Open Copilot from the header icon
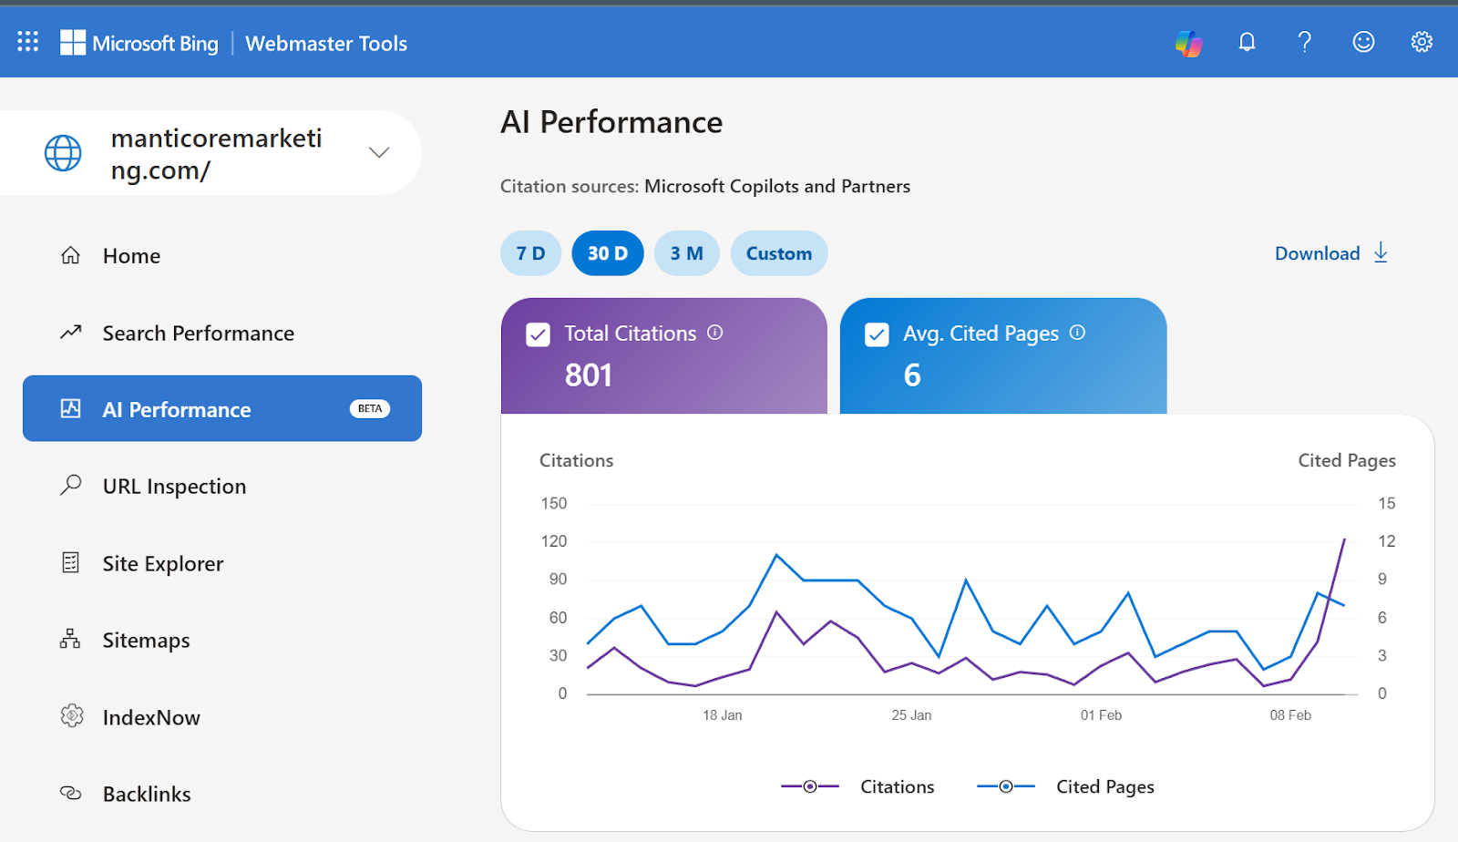Screen dimensions: 1458x842 tap(1188, 43)
